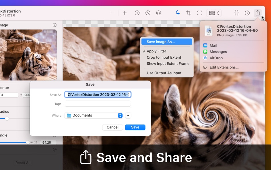The height and width of the screenshot is (170, 271).
Task: Zoom in with the plus toolbar icon
Action: (125, 13)
